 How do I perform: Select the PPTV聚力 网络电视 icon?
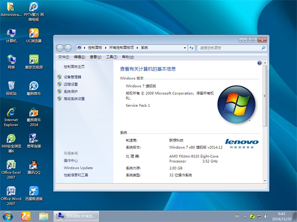tap(33, 9)
